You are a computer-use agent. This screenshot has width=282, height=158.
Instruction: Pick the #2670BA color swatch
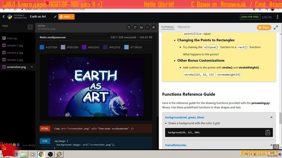(42, 47)
